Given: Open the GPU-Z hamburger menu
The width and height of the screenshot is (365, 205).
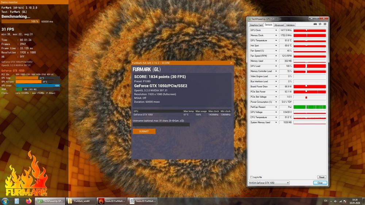Looking at the screenshot, I should 325,24.
